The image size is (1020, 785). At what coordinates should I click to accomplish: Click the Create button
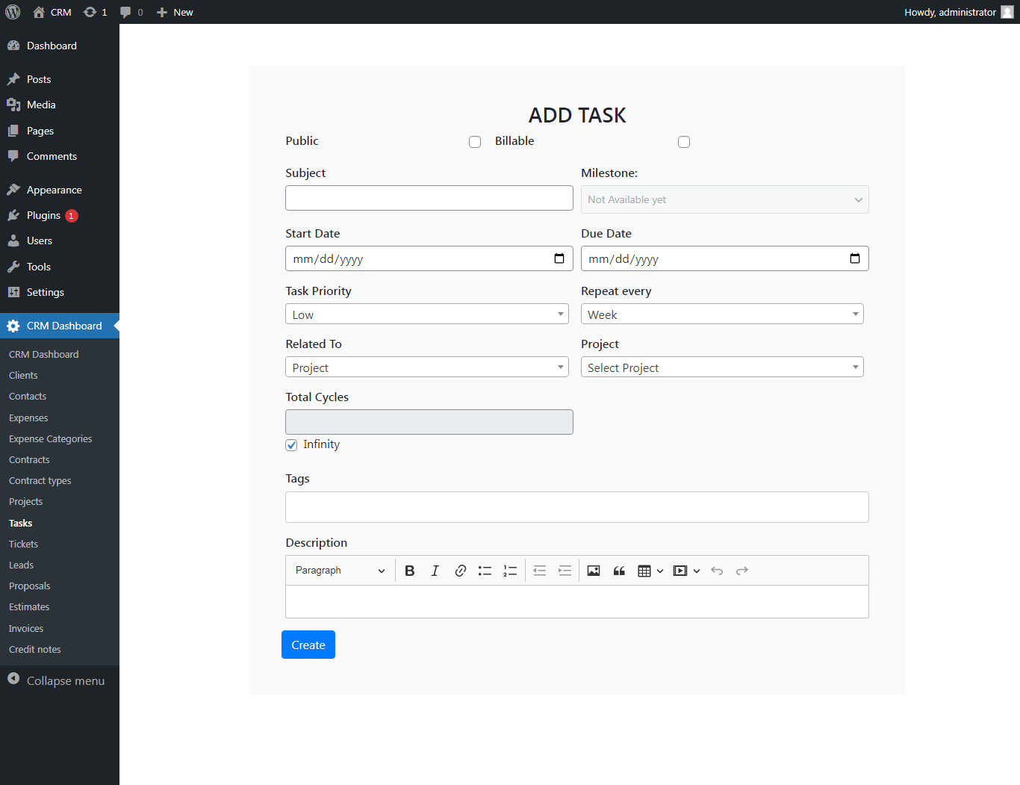tap(308, 644)
